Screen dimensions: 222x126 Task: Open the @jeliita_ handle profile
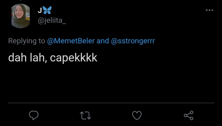[51, 20]
